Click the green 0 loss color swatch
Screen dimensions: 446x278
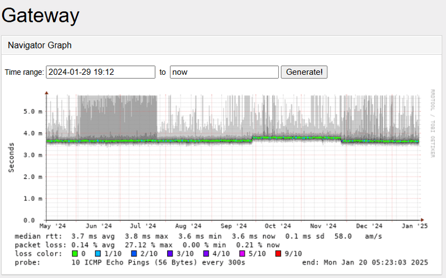tap(75, 253)
